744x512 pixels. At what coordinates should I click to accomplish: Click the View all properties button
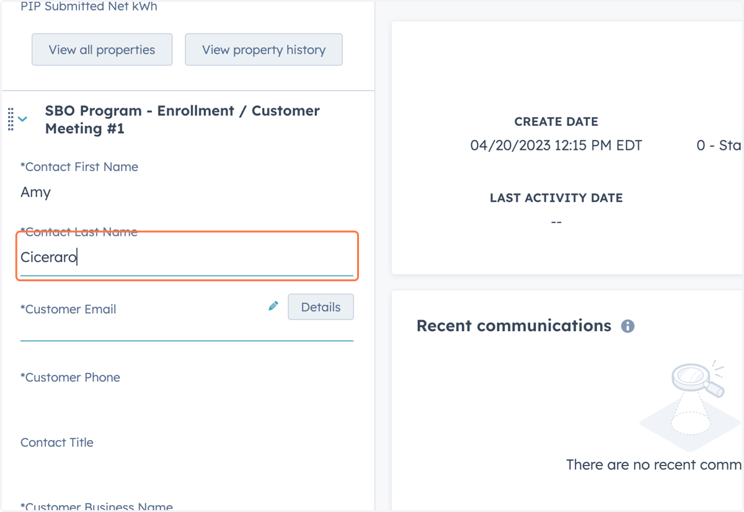[102, 50]
